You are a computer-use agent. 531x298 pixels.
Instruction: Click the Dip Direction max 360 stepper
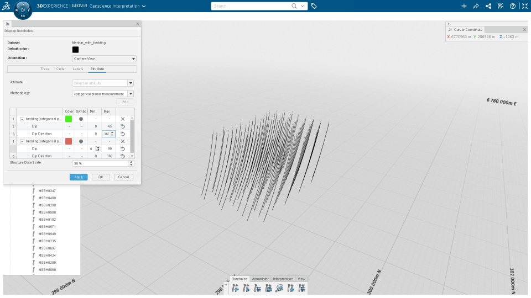(112, 134)
